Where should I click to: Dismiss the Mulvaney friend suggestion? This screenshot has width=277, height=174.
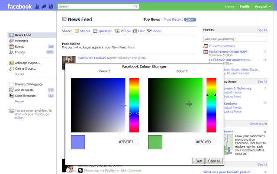coord(265,88)
